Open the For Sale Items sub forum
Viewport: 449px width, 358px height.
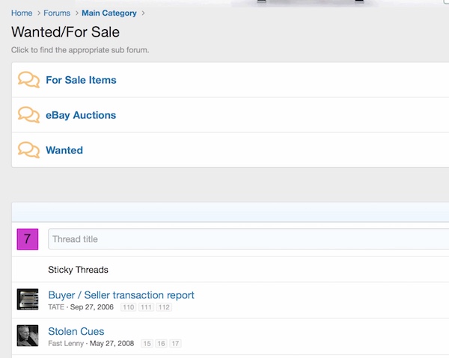click(x=81, y=80)
